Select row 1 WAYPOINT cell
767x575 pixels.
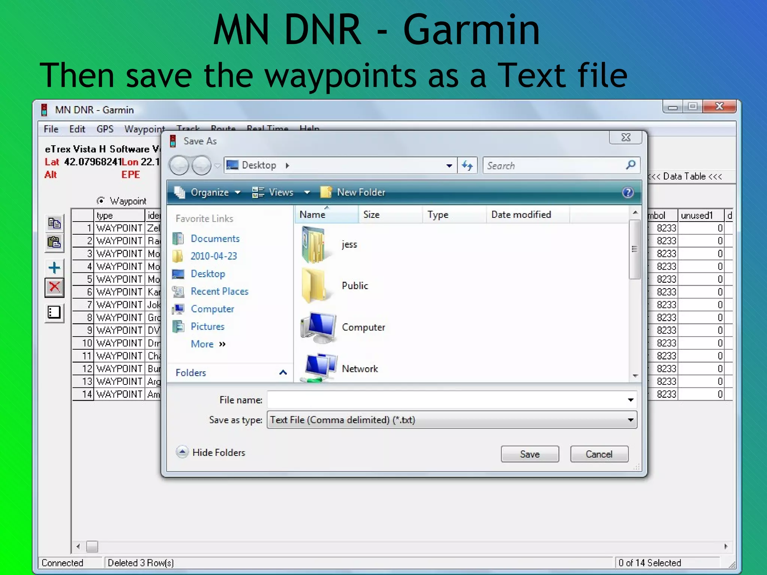point(119,228)
